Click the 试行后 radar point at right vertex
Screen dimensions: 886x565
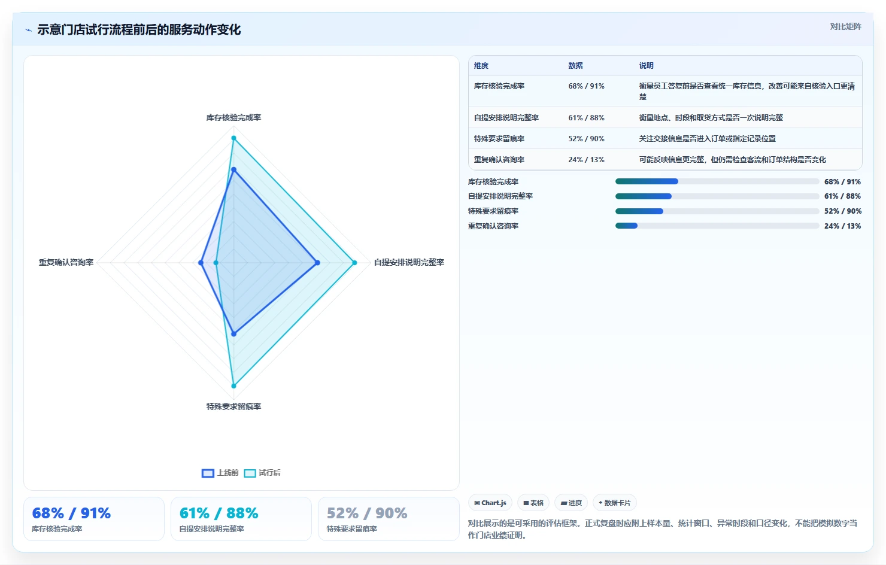pyautogui.click(x=354, y=263)
